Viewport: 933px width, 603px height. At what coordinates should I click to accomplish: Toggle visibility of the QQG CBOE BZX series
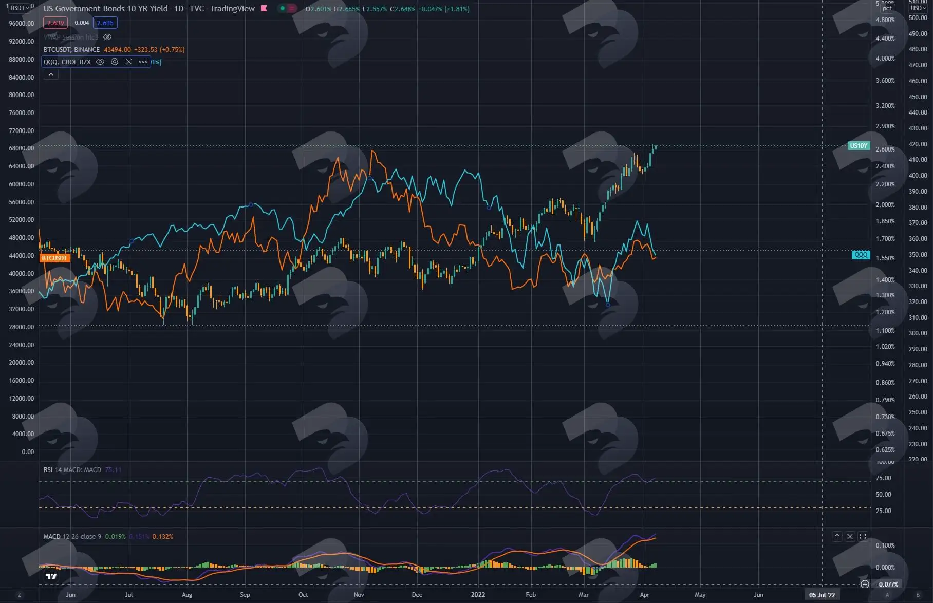click(100, 62)
